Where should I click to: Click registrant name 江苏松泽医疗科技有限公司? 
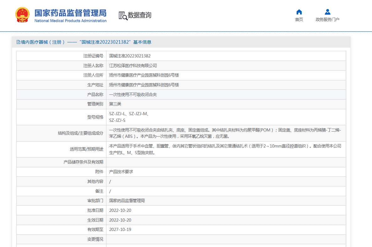pyautogui.click(x=133, y=66)
